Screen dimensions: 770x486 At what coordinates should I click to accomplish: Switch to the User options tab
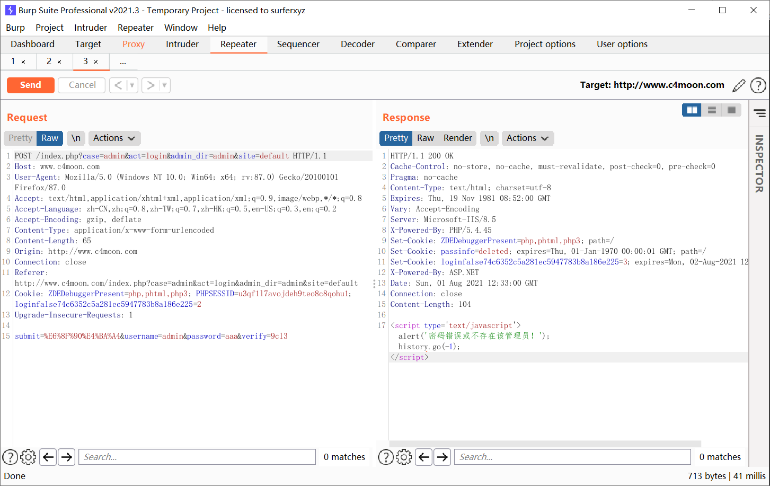(622, 45)
